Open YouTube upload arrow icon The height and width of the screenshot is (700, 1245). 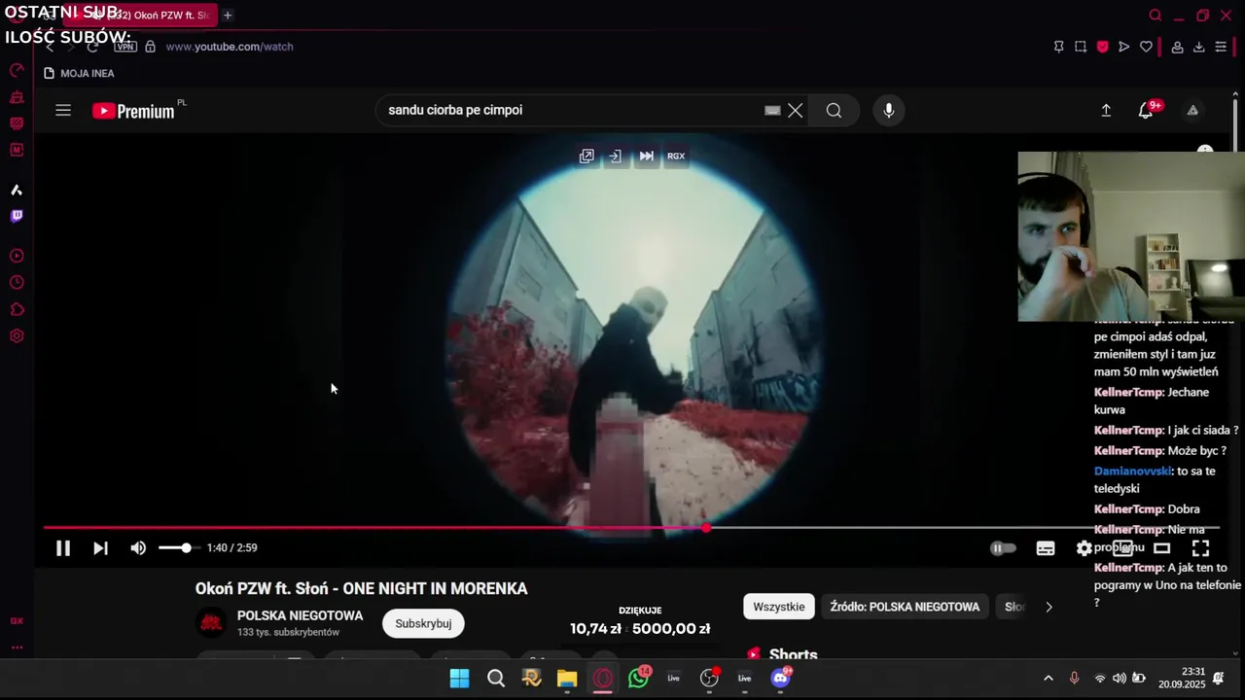(1106, 111)
